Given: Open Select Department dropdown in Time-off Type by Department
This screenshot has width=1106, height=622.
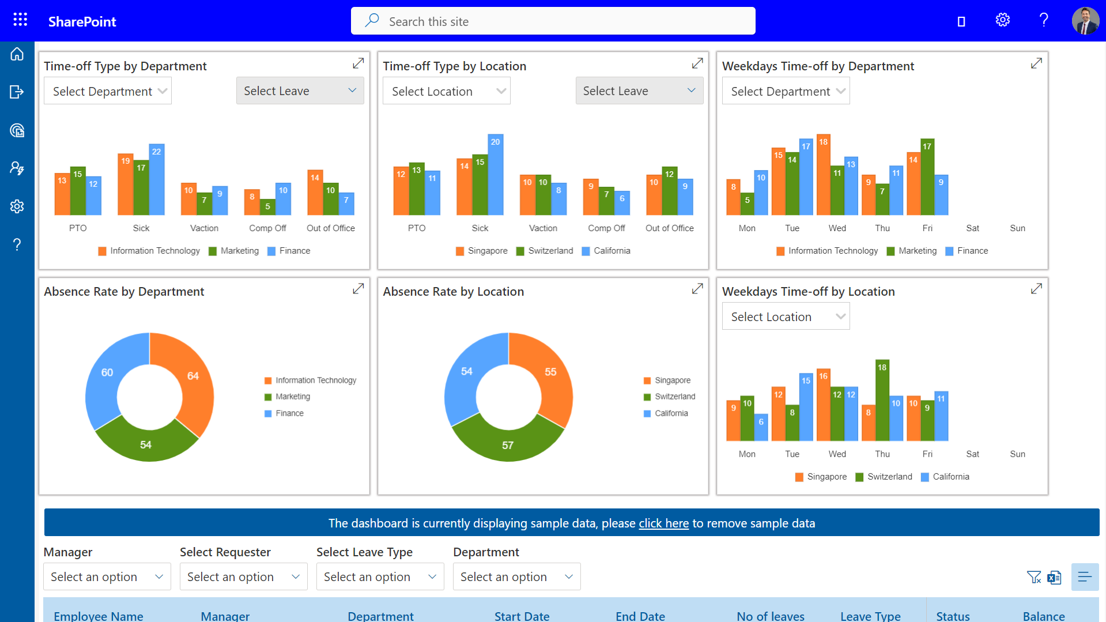Looking at the screenshot, I should click(108, 91).
